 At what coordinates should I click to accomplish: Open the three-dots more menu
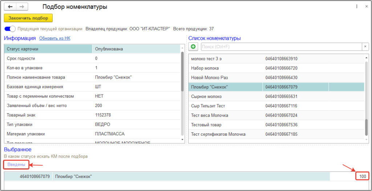coord(357,7)
